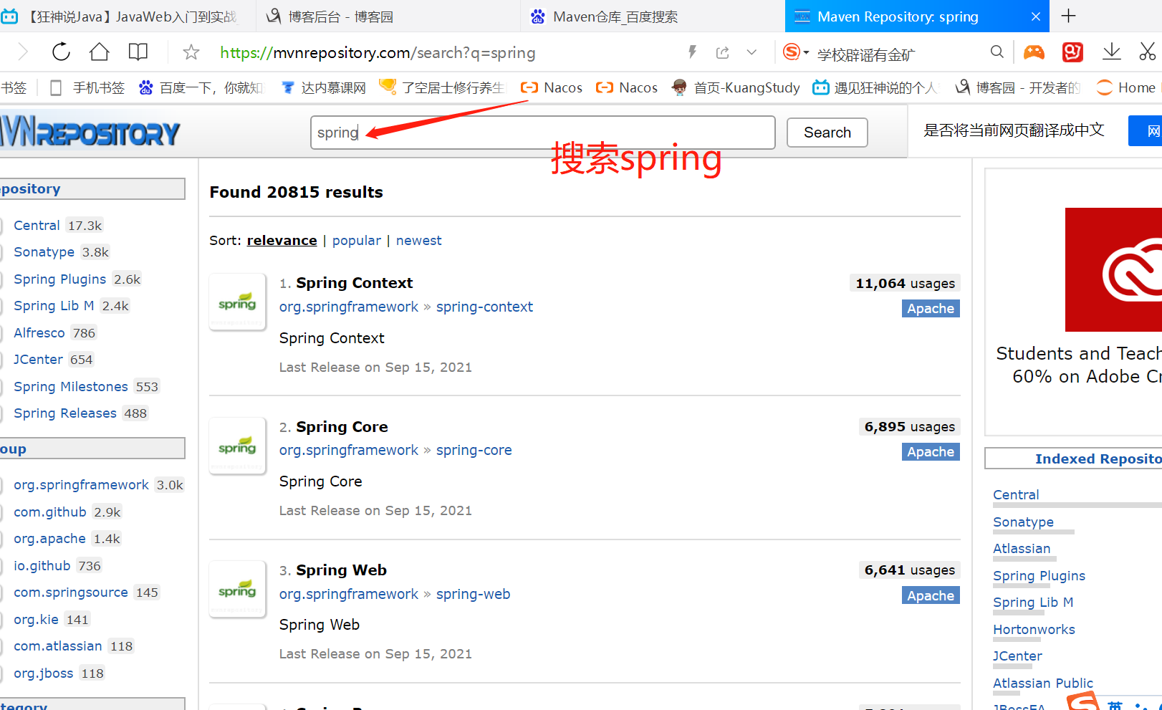Click the Search button
The image size is (1162, 710).
[827, 133]
